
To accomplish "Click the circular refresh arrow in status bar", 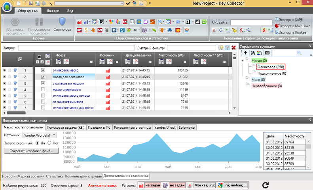I will pyautogui.click(x=266, y=185).
